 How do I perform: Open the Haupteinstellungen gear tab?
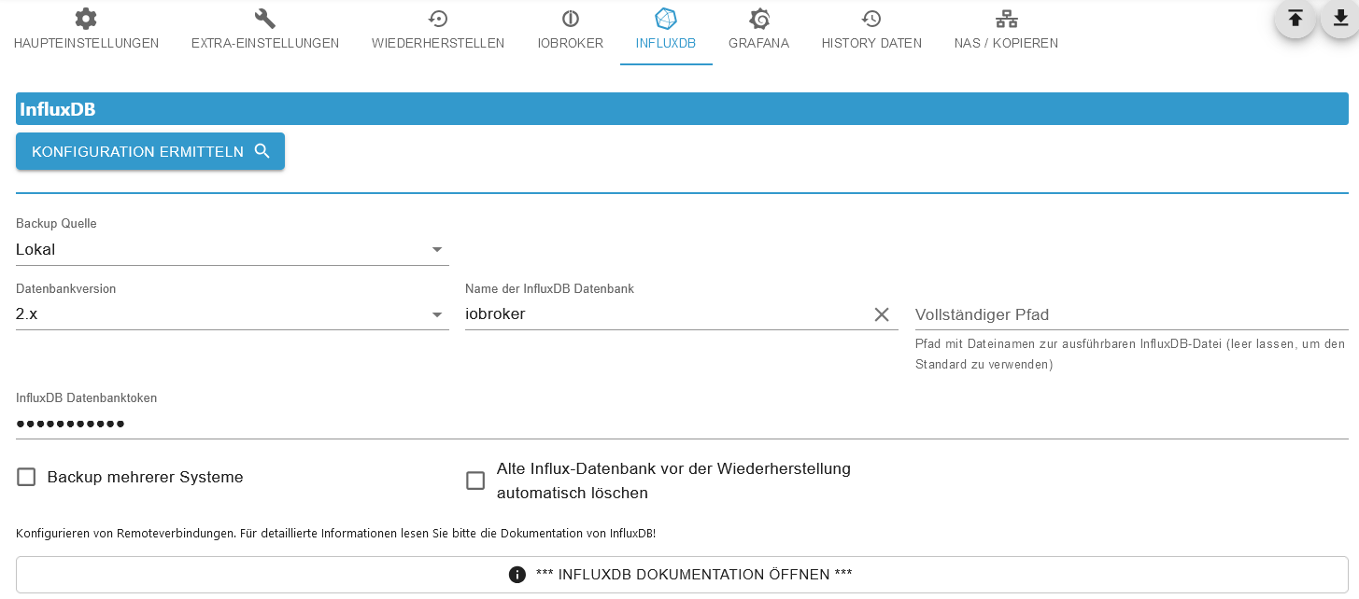86,32
